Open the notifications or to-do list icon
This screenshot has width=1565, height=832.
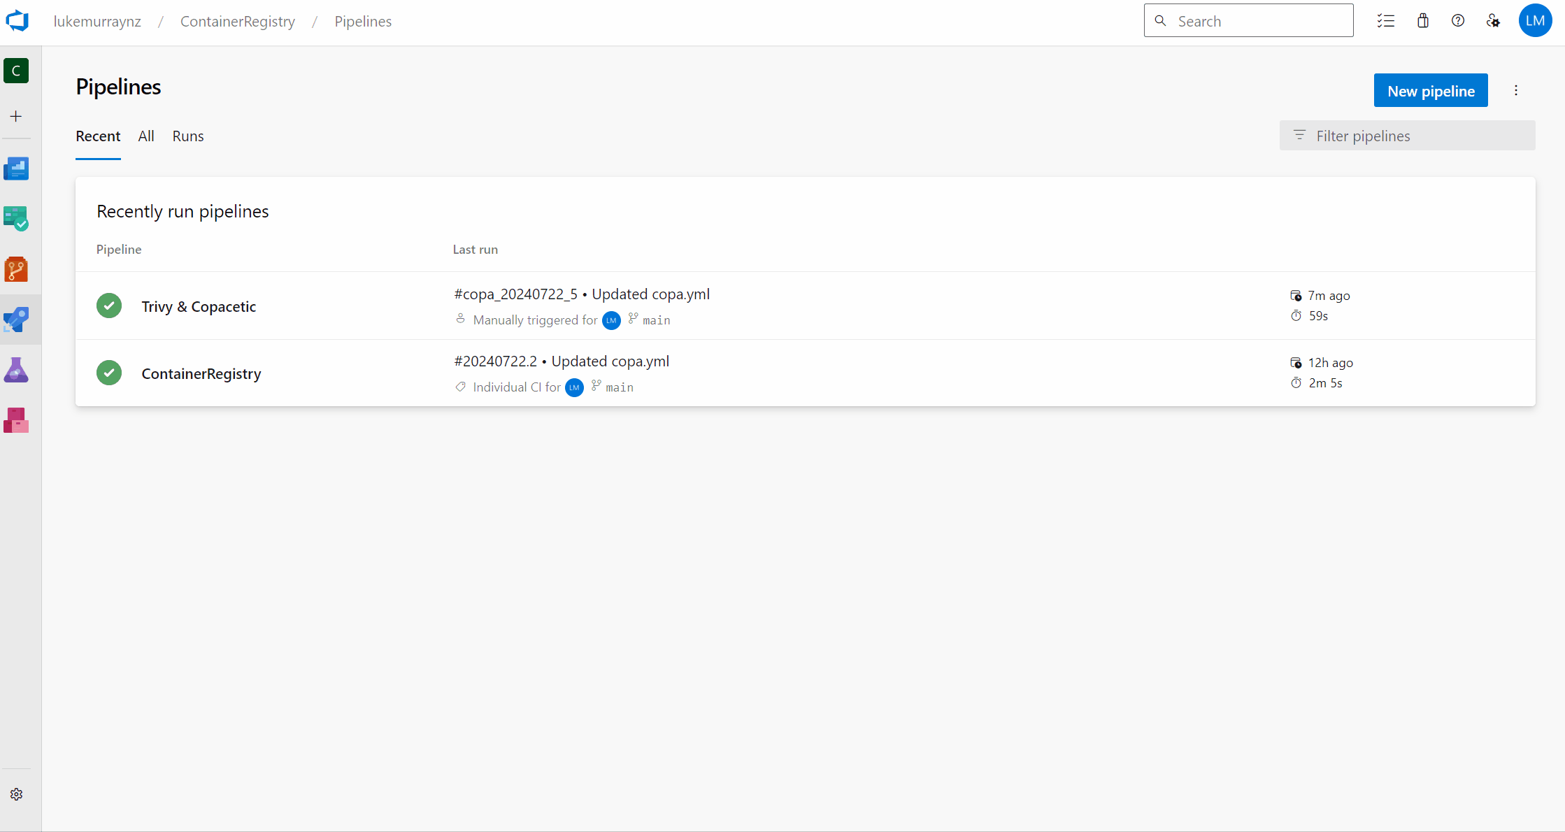[x=1386, y=21]
